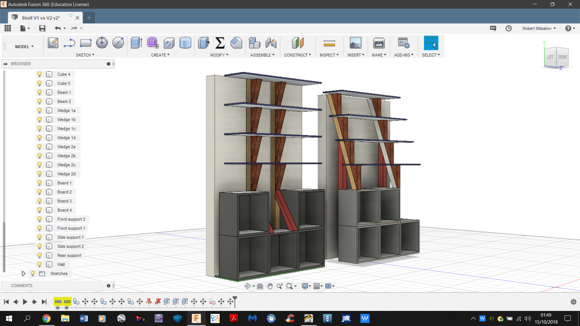This screenshot has width=580, height=326.
Task: Hide the Beam 1 body
Action: coord(40,92)
